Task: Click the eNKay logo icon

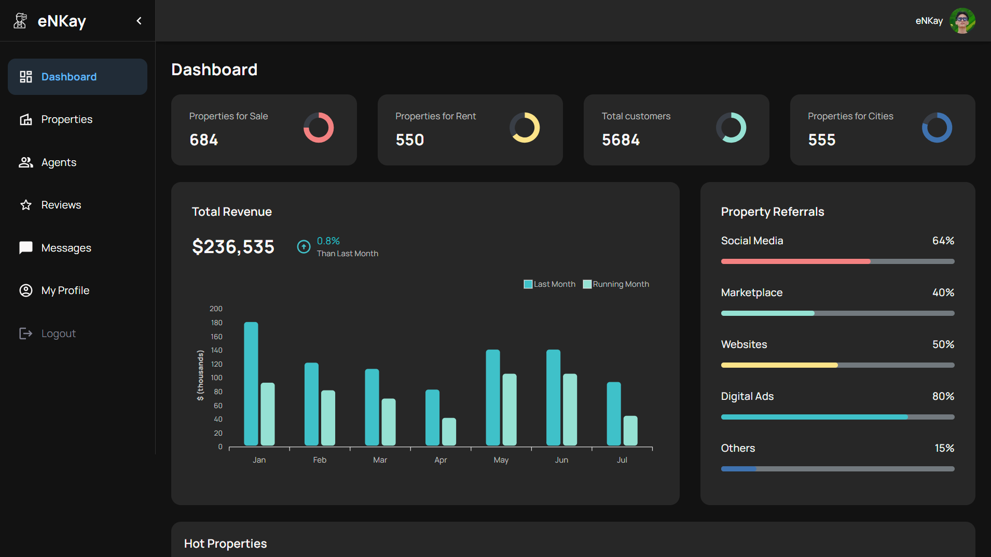Action: point(20,21)
